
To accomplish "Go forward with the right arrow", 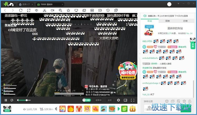I will coord(13,10).
